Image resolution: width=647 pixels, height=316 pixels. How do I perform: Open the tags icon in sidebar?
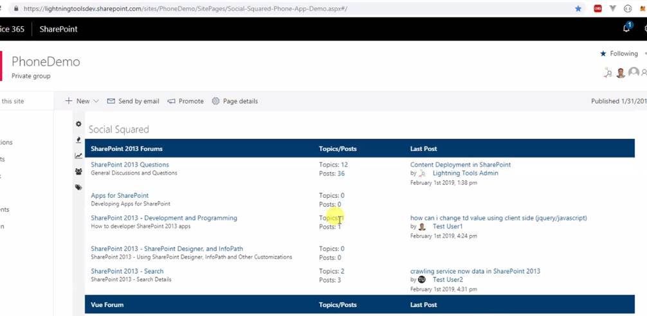pyautogui.click(x=78, y=188)
